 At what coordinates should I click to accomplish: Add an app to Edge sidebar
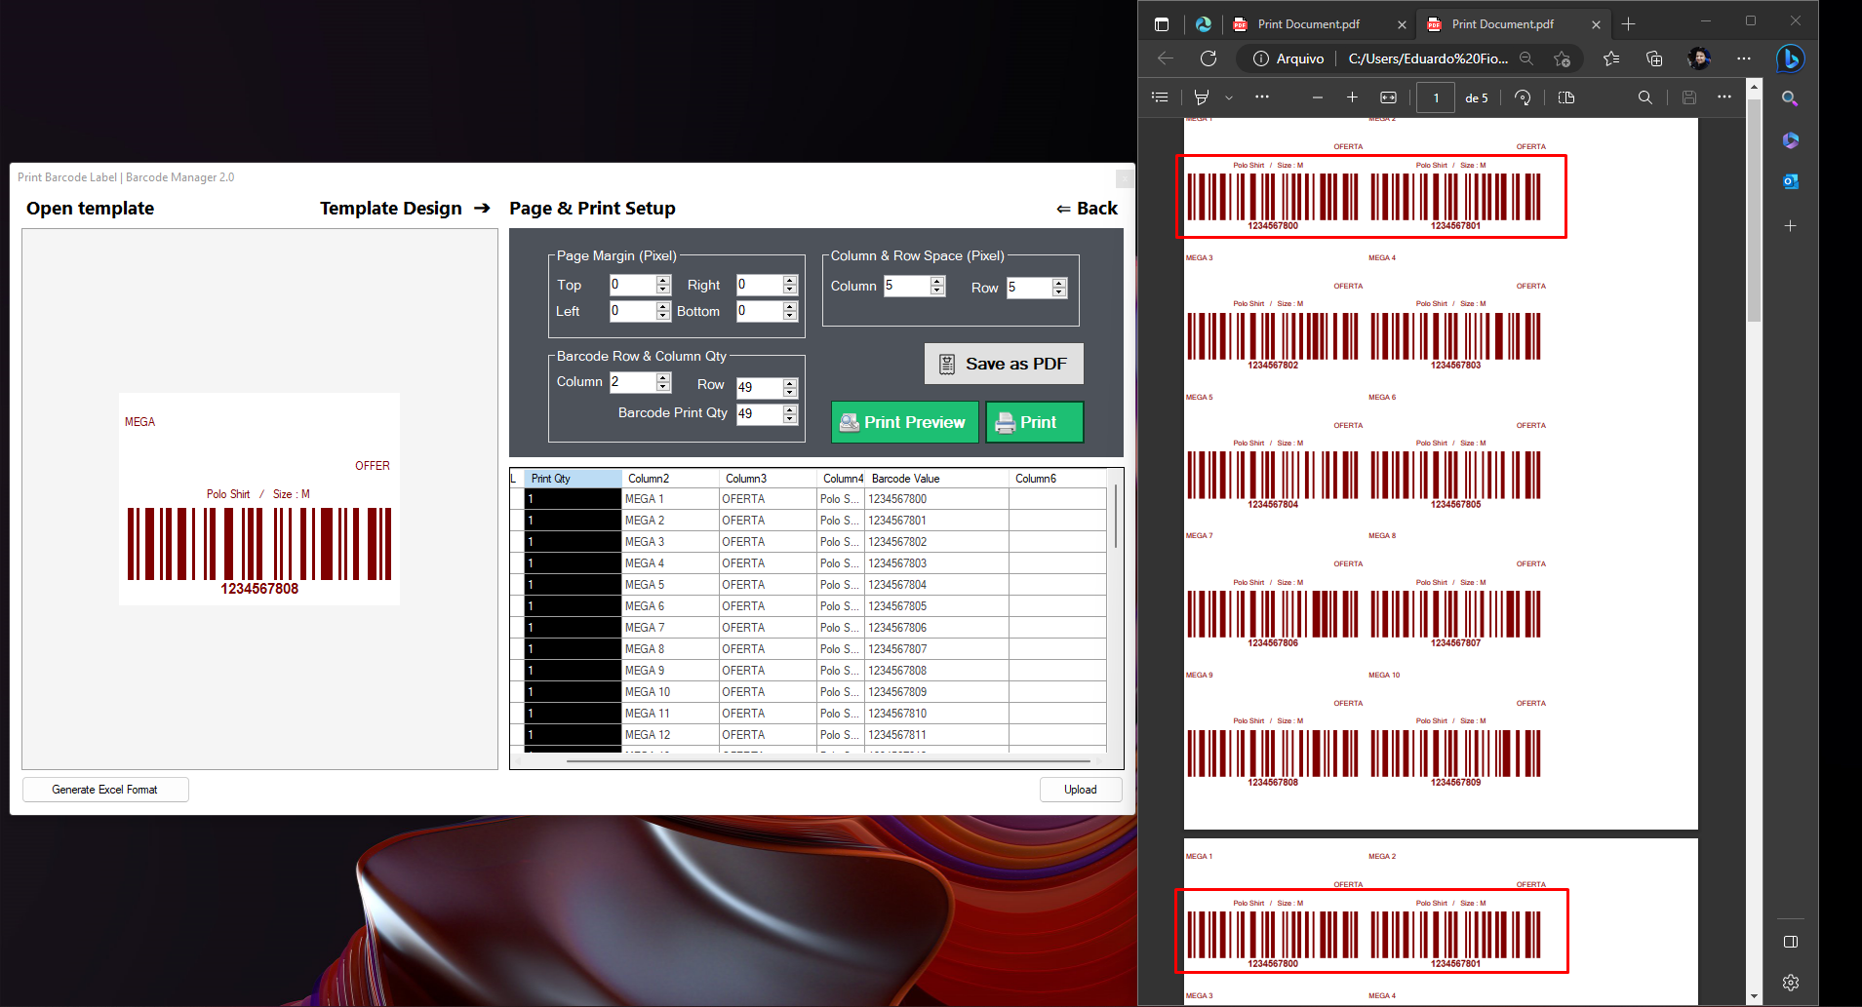1790,225
